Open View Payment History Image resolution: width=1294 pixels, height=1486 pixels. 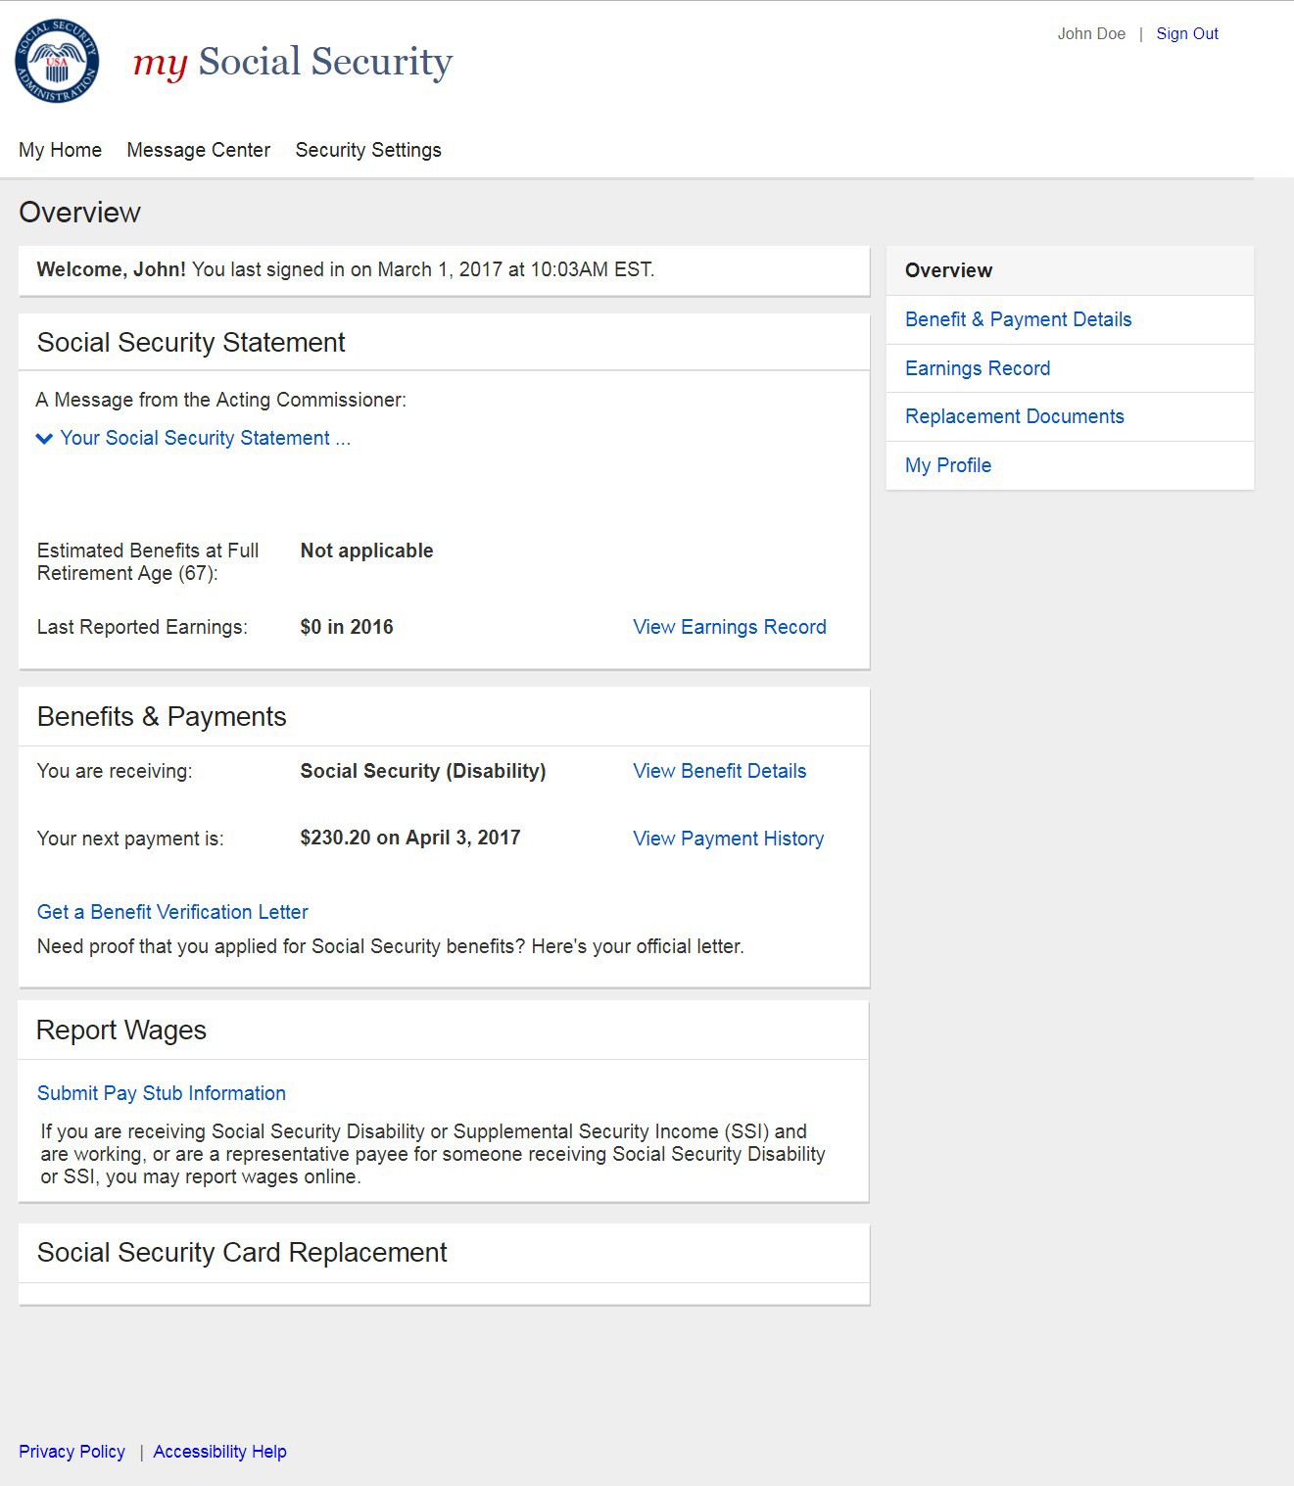[728, 839]
